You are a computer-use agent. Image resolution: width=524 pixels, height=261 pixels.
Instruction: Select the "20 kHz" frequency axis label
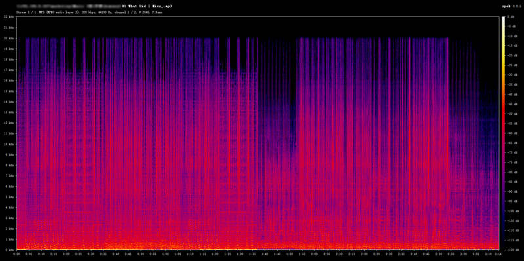pyautogui.click(x=9, y=38)
